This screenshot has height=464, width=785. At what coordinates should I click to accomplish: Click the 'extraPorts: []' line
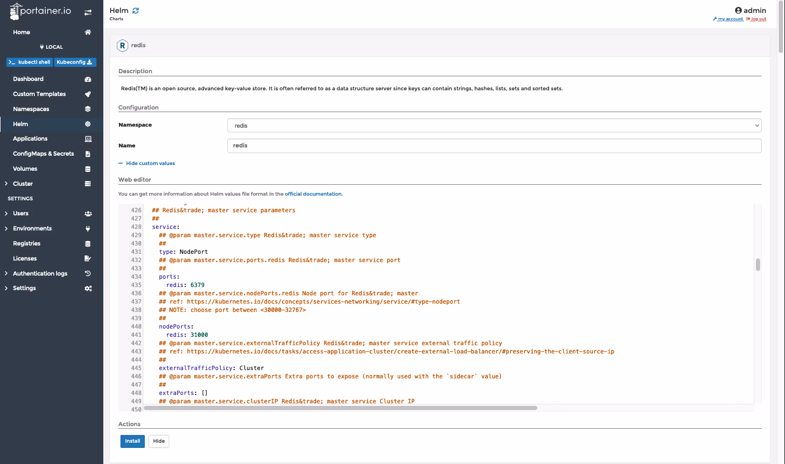pyautogui.click(x=183, y=393)
